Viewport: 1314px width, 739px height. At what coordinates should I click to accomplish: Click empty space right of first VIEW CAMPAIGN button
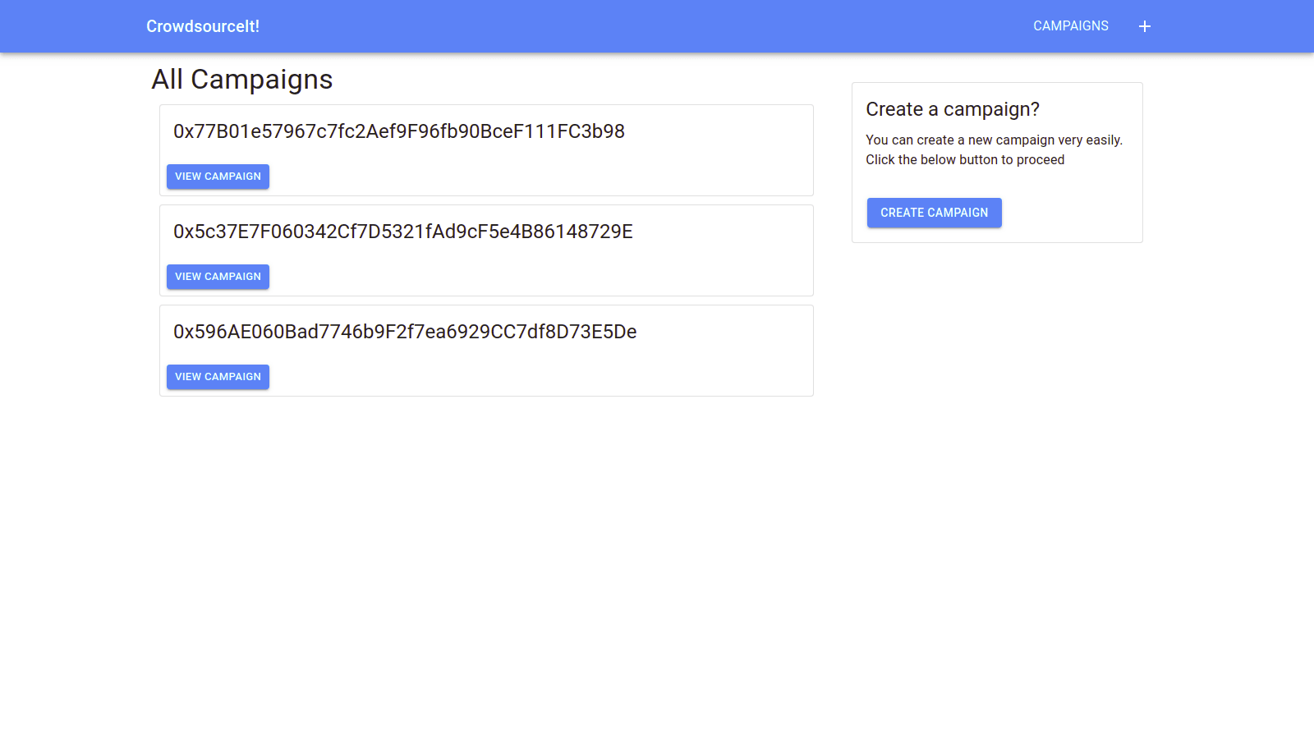coord(534,177)
